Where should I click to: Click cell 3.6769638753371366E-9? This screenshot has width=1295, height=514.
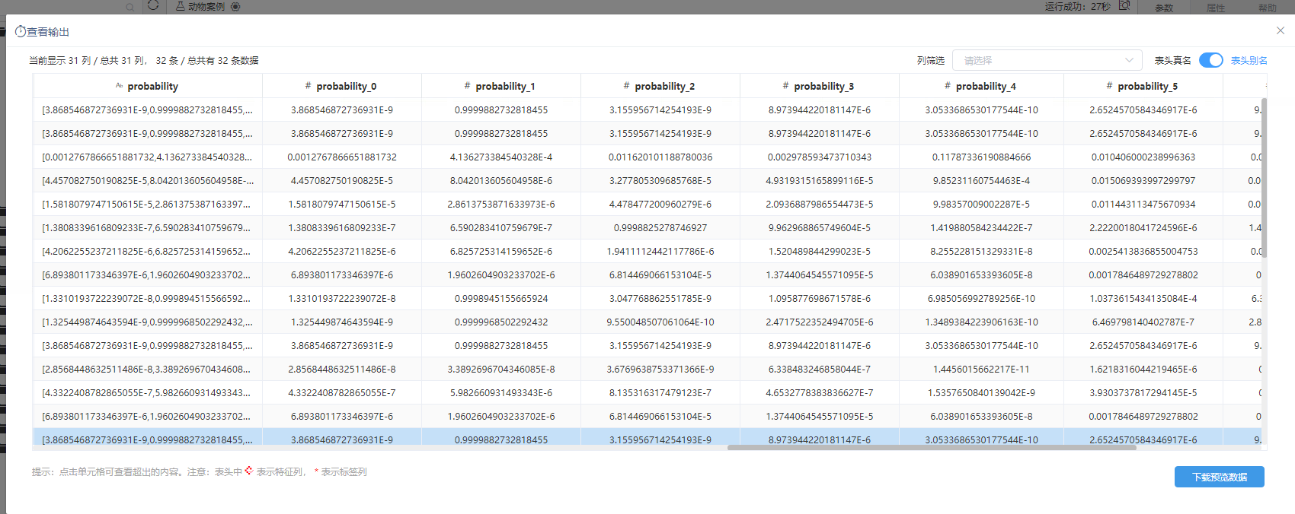tap(660, 369)
